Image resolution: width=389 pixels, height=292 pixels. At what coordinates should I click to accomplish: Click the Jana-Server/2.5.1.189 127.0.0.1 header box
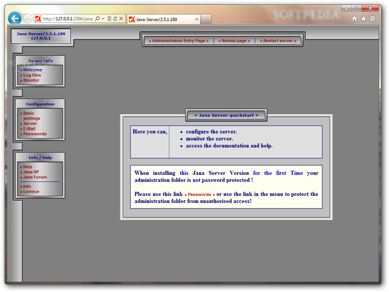pyautogui.click(x=41, y=36)
